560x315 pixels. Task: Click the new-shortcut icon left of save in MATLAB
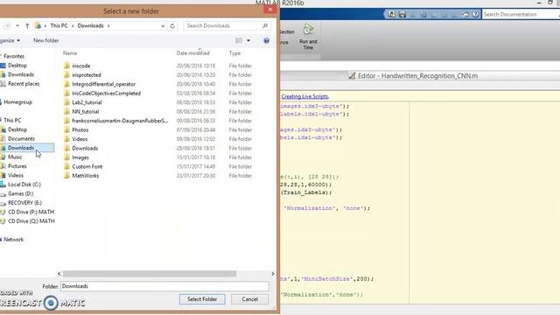tap(392, 14)
